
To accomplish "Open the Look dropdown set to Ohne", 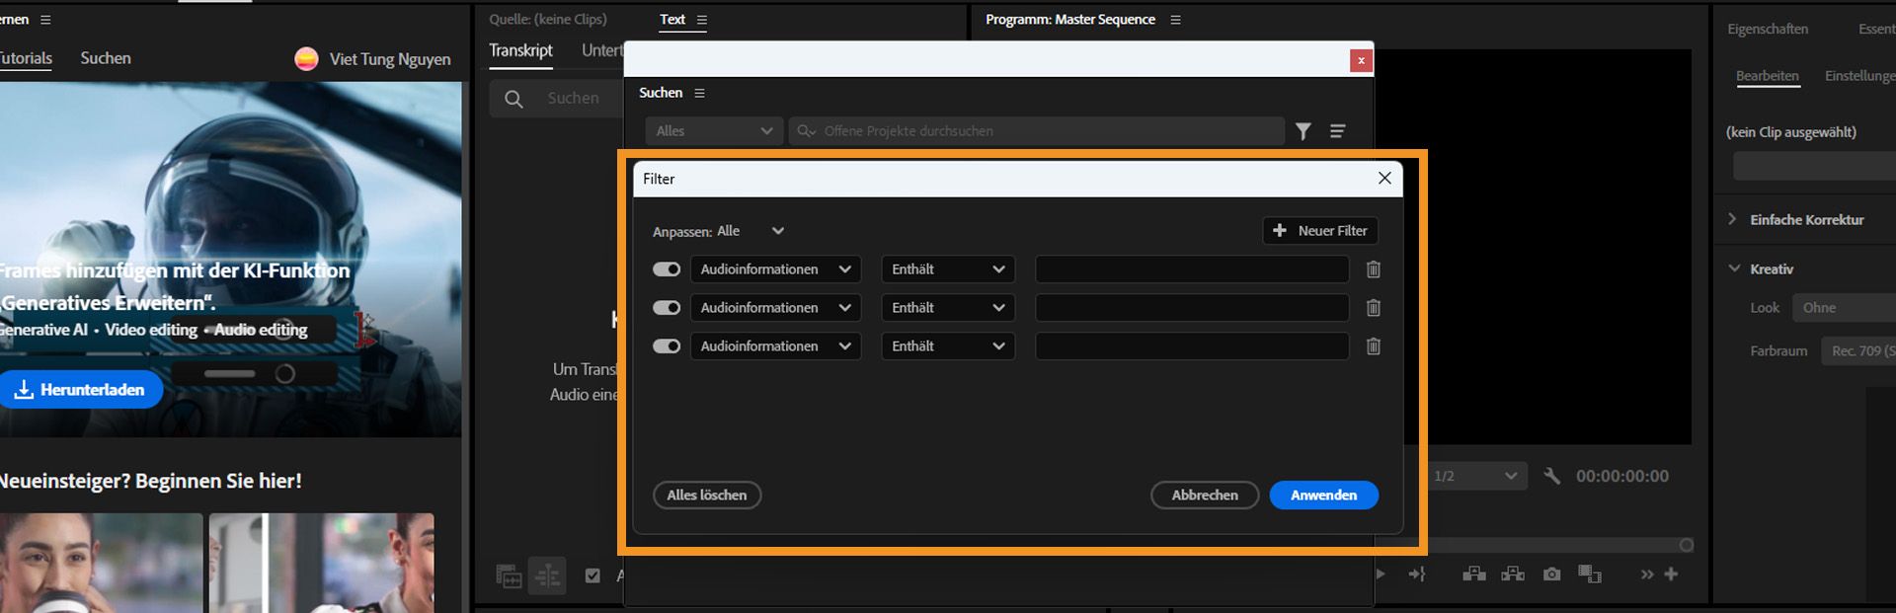I will pyautogui.click(x=1844, y=308).
